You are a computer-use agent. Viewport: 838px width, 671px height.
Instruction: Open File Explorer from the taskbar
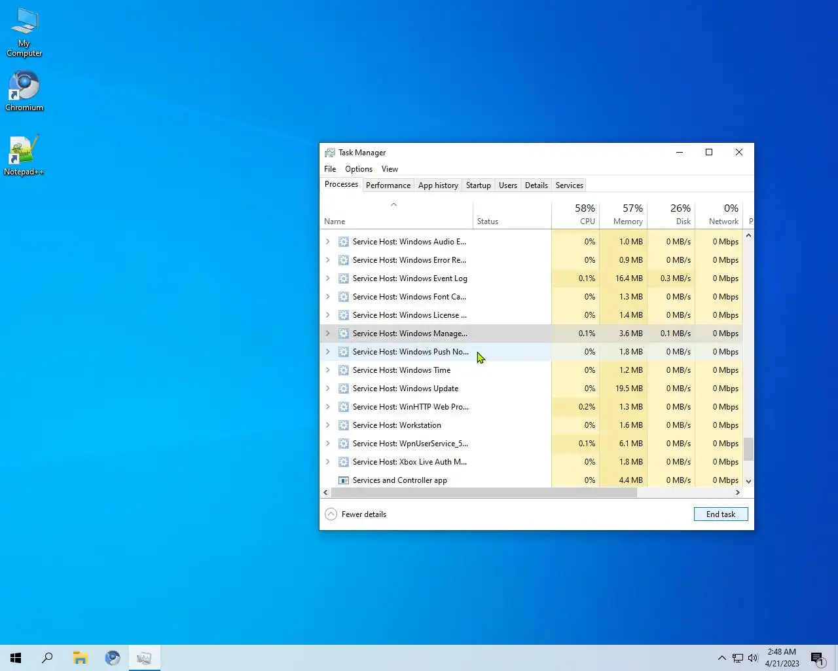(80, 658)
